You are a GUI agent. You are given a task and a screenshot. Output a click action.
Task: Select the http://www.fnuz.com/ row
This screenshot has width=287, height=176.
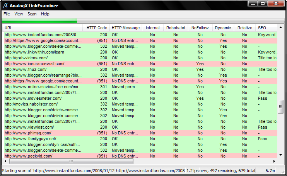coord(140,69)
